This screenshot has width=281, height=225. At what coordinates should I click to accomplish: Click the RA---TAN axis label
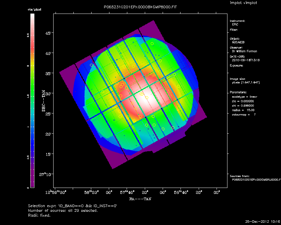click(x=140, y=199)
